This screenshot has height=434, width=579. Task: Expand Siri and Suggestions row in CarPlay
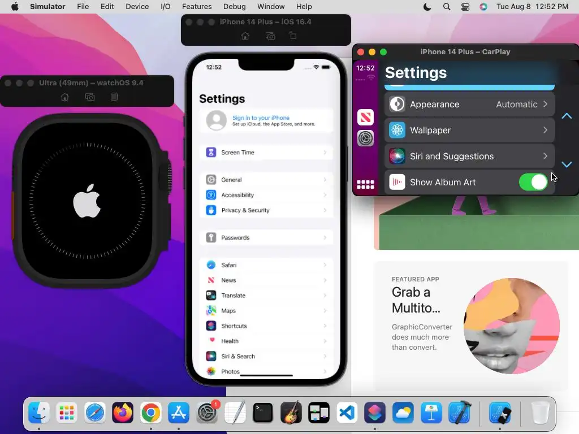coord(469,156)
